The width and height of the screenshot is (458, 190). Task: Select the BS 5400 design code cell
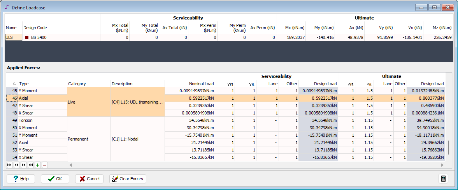[x=61, y=37]
